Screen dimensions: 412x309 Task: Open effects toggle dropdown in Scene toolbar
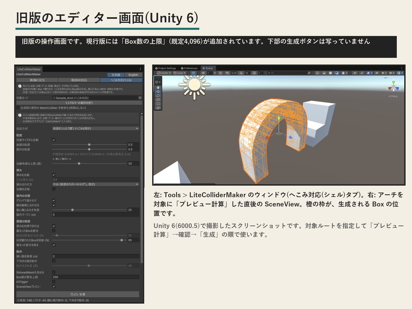371,73
